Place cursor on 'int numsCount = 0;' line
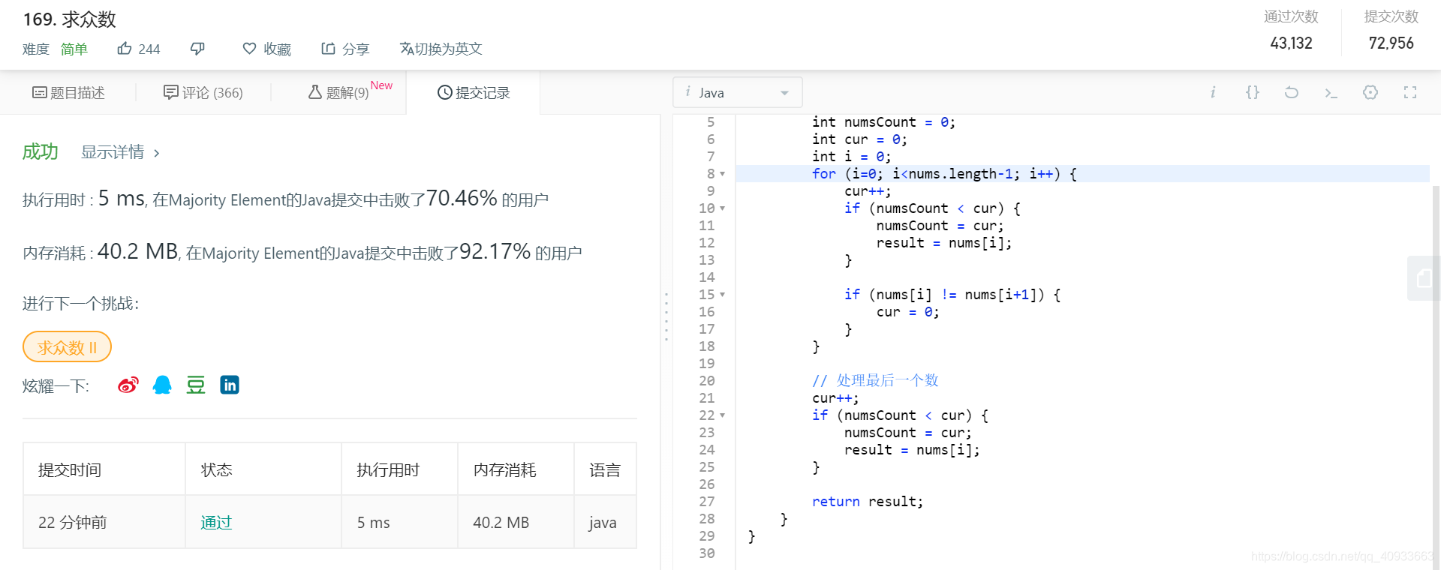This screenshot has height=570, width=1441. [883, 122]
